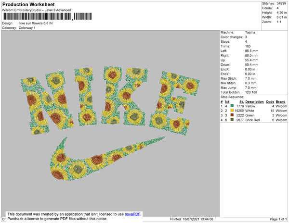Select the brick red thread color swatch

[232, 115]
